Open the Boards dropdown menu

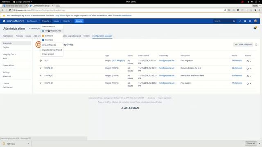(x=68, y=21)
